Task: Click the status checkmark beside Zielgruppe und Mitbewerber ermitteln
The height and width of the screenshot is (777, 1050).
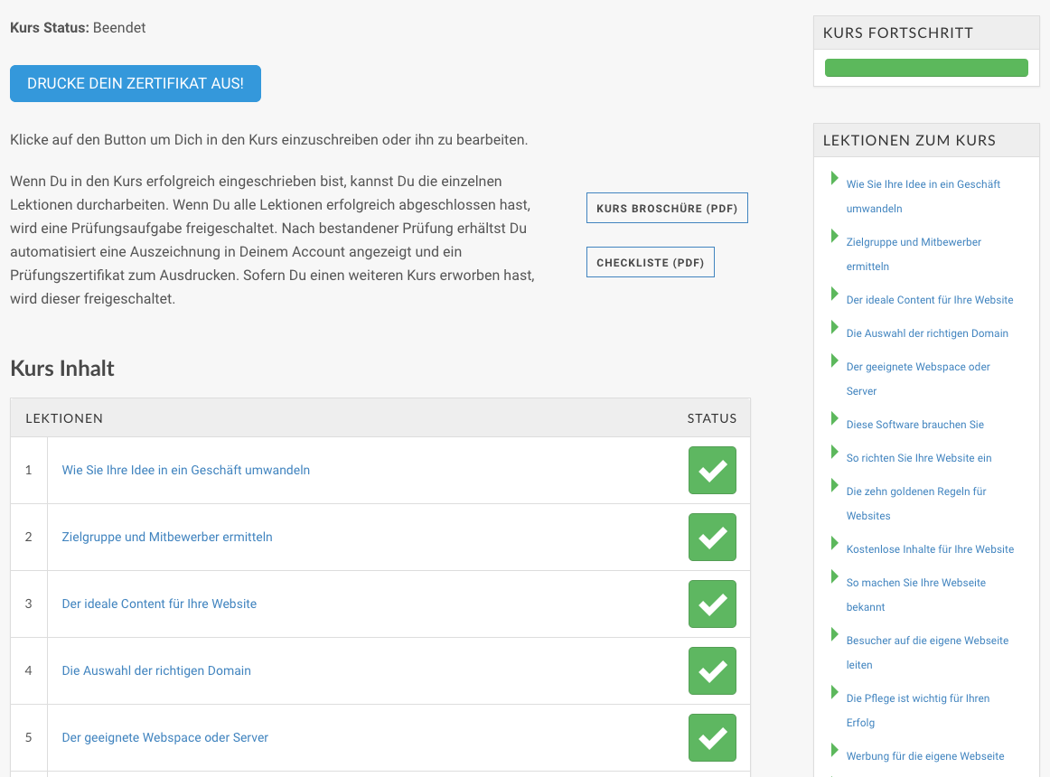Action: 712,538
